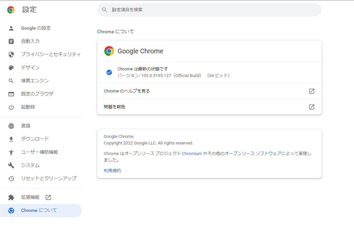Open Chrome のヘルプを見る row
This screenshot has height=232, width=354.
[209, 91]
